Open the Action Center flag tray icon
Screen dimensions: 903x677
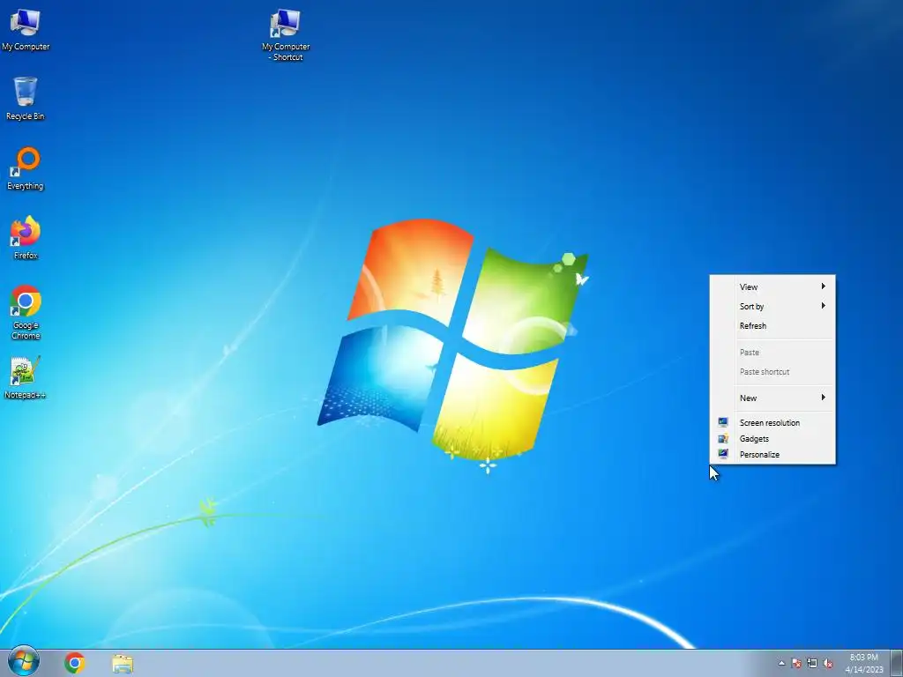coord(796,663)
